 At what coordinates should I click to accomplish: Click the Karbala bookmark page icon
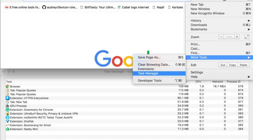169,7
